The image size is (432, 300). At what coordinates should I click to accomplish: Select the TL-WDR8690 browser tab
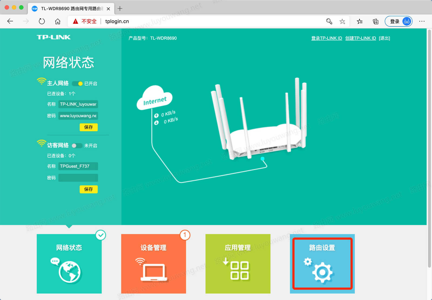[71, 9]
